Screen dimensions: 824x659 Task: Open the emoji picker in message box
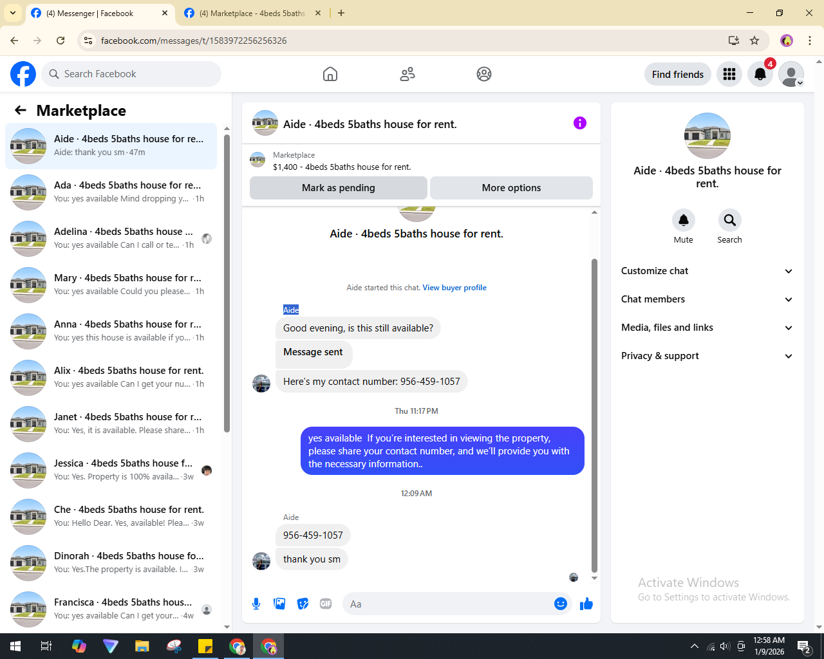(561, 604)
